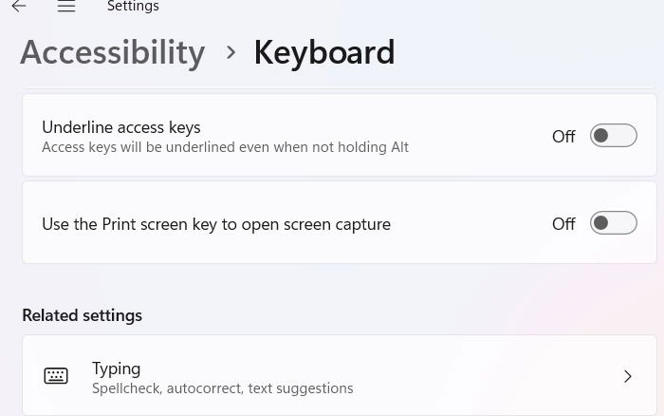The width and height of the screenshot is (664, 416).
Task: Click the Off label beside Print screen option
Action: coord(563,224)
